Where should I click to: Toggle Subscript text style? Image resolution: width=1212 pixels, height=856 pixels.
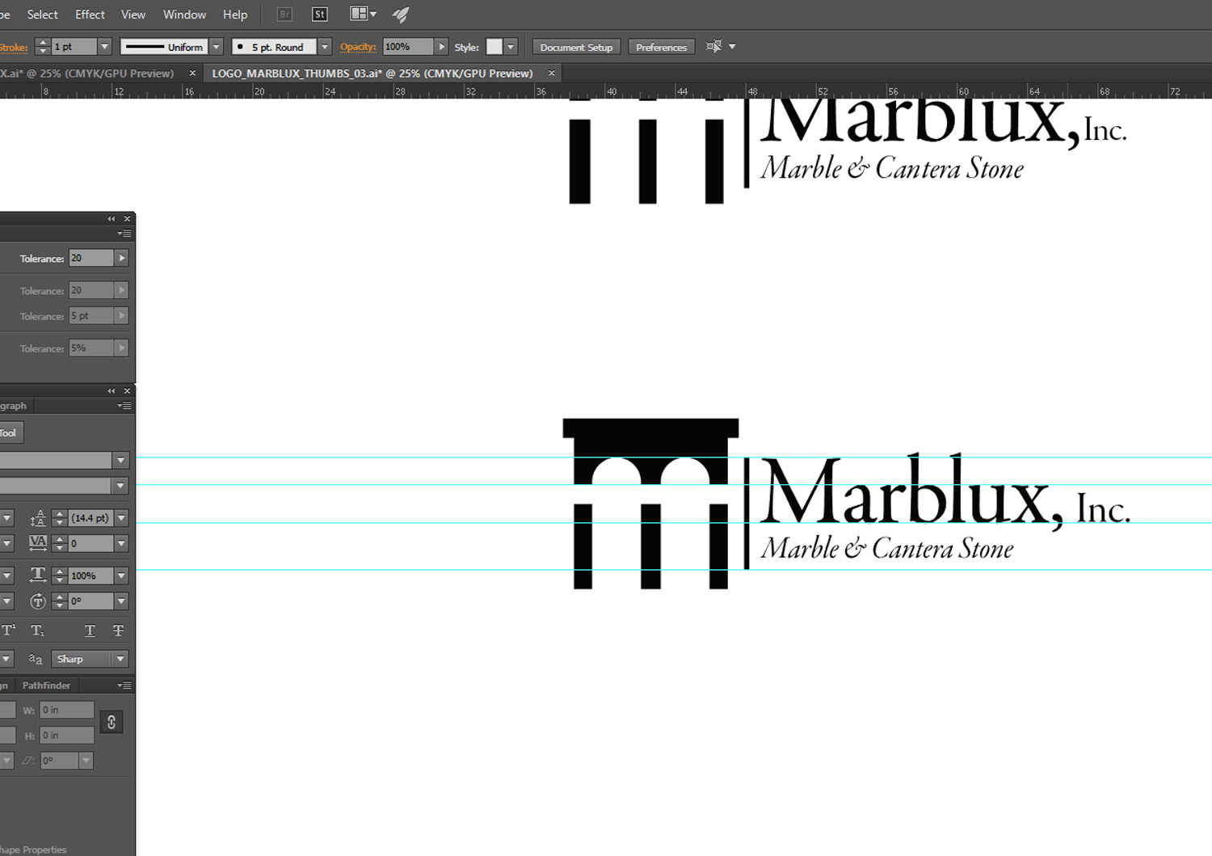(37, 630)
